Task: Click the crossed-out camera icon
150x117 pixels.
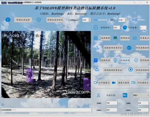Action: [133, 82]
